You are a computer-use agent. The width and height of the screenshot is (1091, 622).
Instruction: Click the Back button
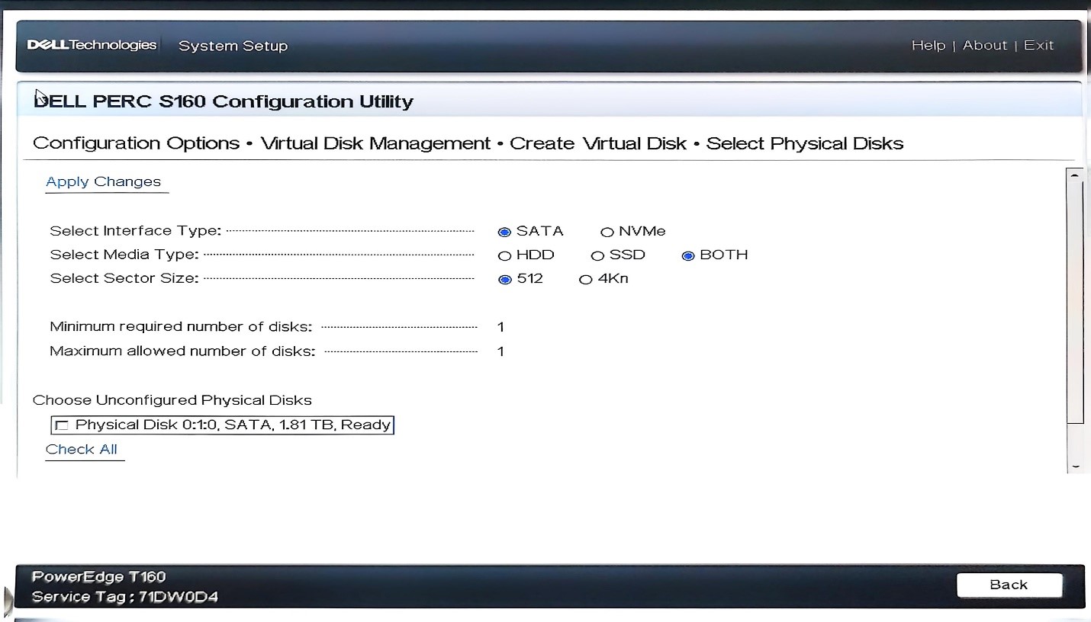coord(1009,585)
